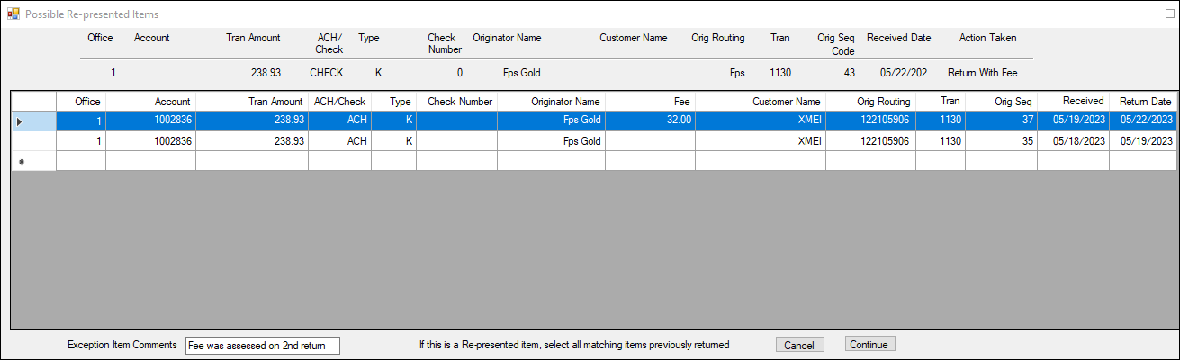Sort by Check Number column header
The image size is (1180, 360).
(456, 102)
